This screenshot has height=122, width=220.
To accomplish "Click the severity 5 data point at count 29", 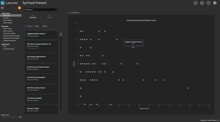I will point(137,64).
